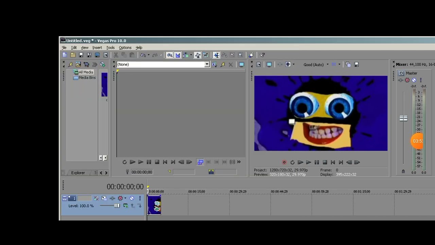Open the Tools menu
The image size is (435, 245).
tap(110, 48)
